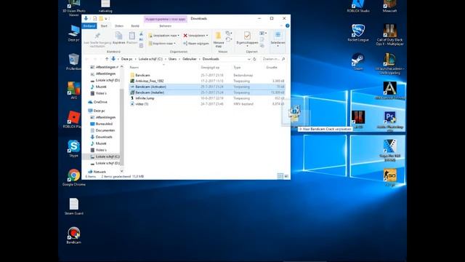
Task: Open the ROBLOX Player shortcut
Action: tap(73, 119)
